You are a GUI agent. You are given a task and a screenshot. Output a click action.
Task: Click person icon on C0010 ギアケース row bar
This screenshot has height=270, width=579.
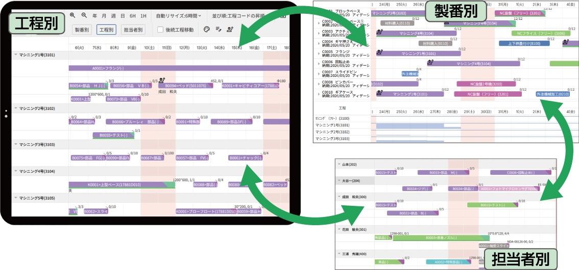pos(379,93)
